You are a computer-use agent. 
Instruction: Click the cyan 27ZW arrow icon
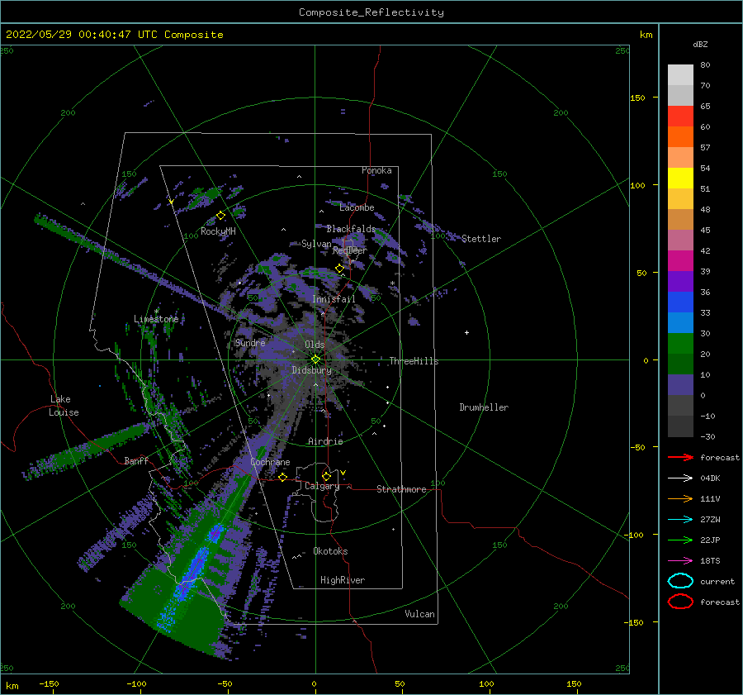[680, 520]
